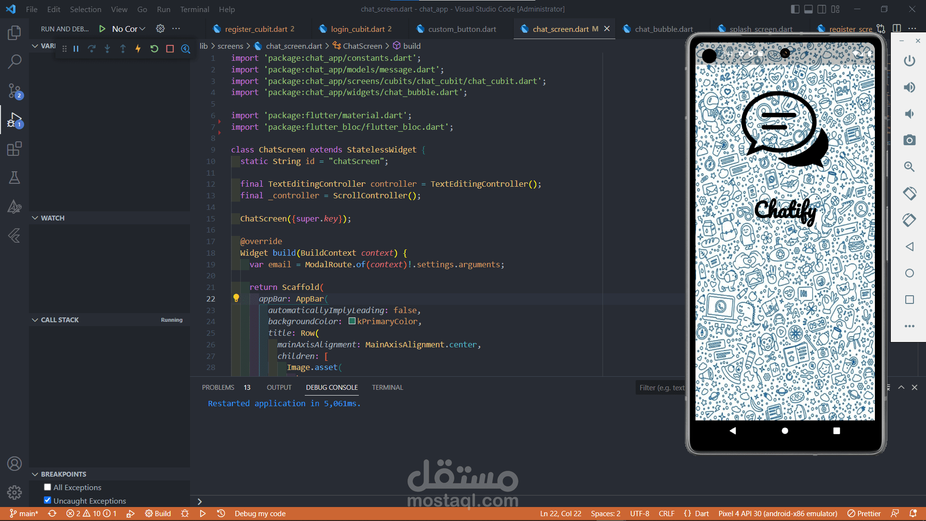
Task: Maximize panel with the up chevron
Action: point(901,387)
